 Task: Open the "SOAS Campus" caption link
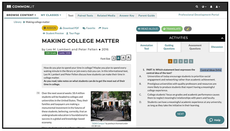98,124
